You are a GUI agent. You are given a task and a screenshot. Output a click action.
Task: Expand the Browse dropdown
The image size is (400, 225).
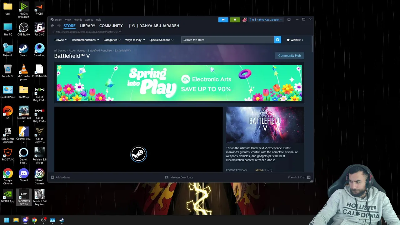pos(61,40)
